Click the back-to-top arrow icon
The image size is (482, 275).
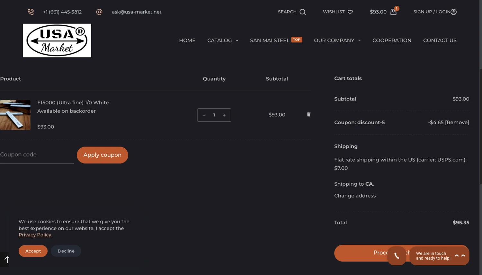[x=6, y=260]
